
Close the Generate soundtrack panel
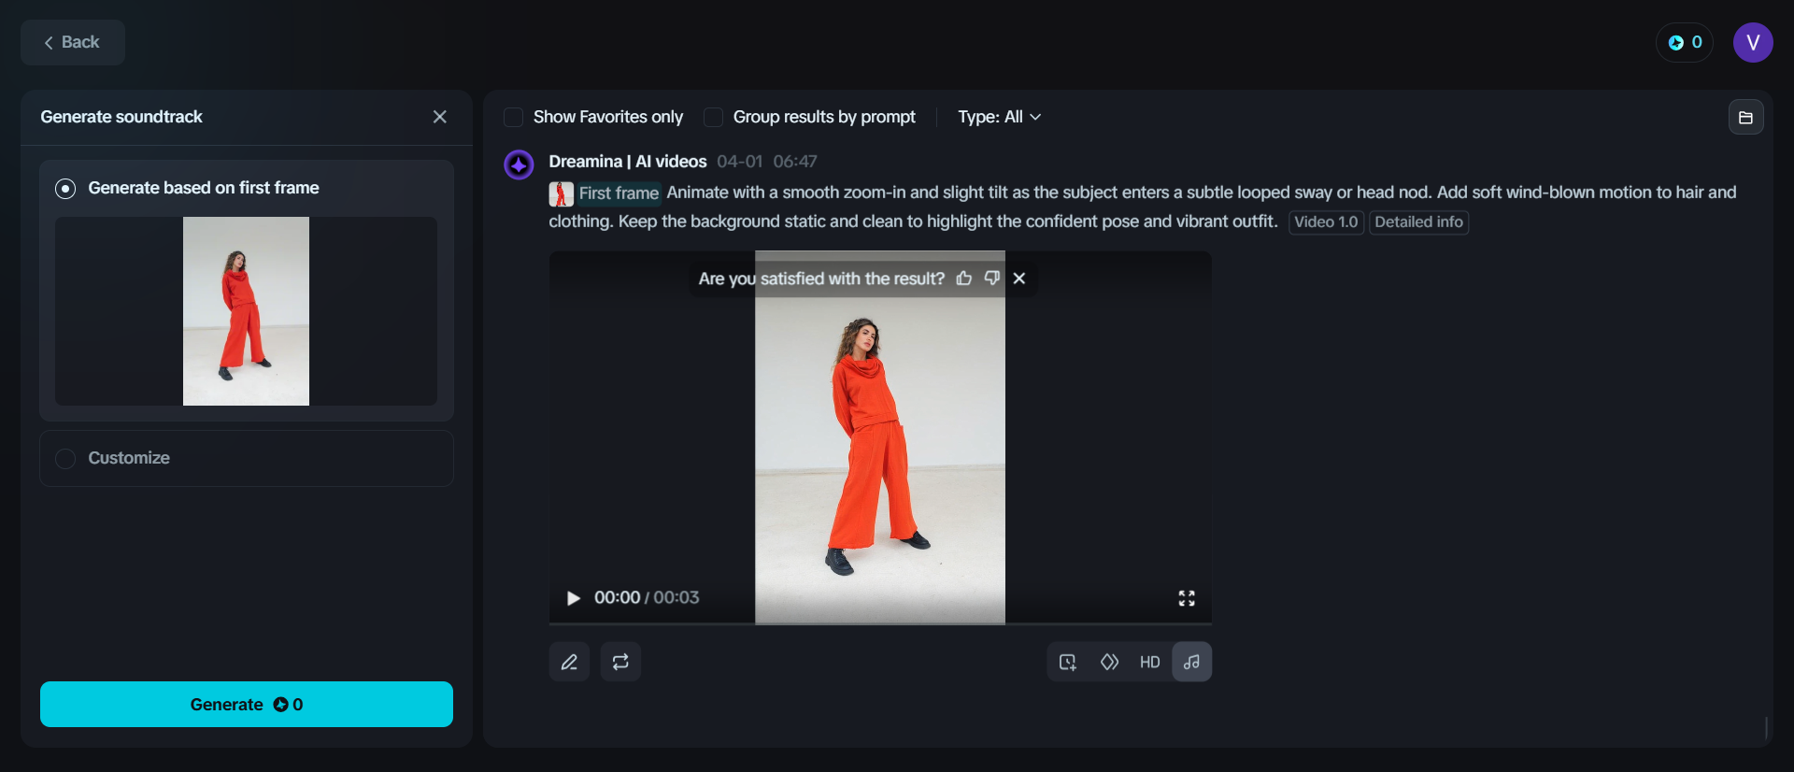(x=440, y=117)
